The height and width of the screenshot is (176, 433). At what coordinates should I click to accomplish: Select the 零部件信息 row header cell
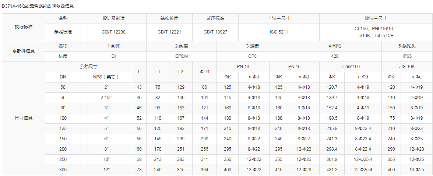point(23,51)
